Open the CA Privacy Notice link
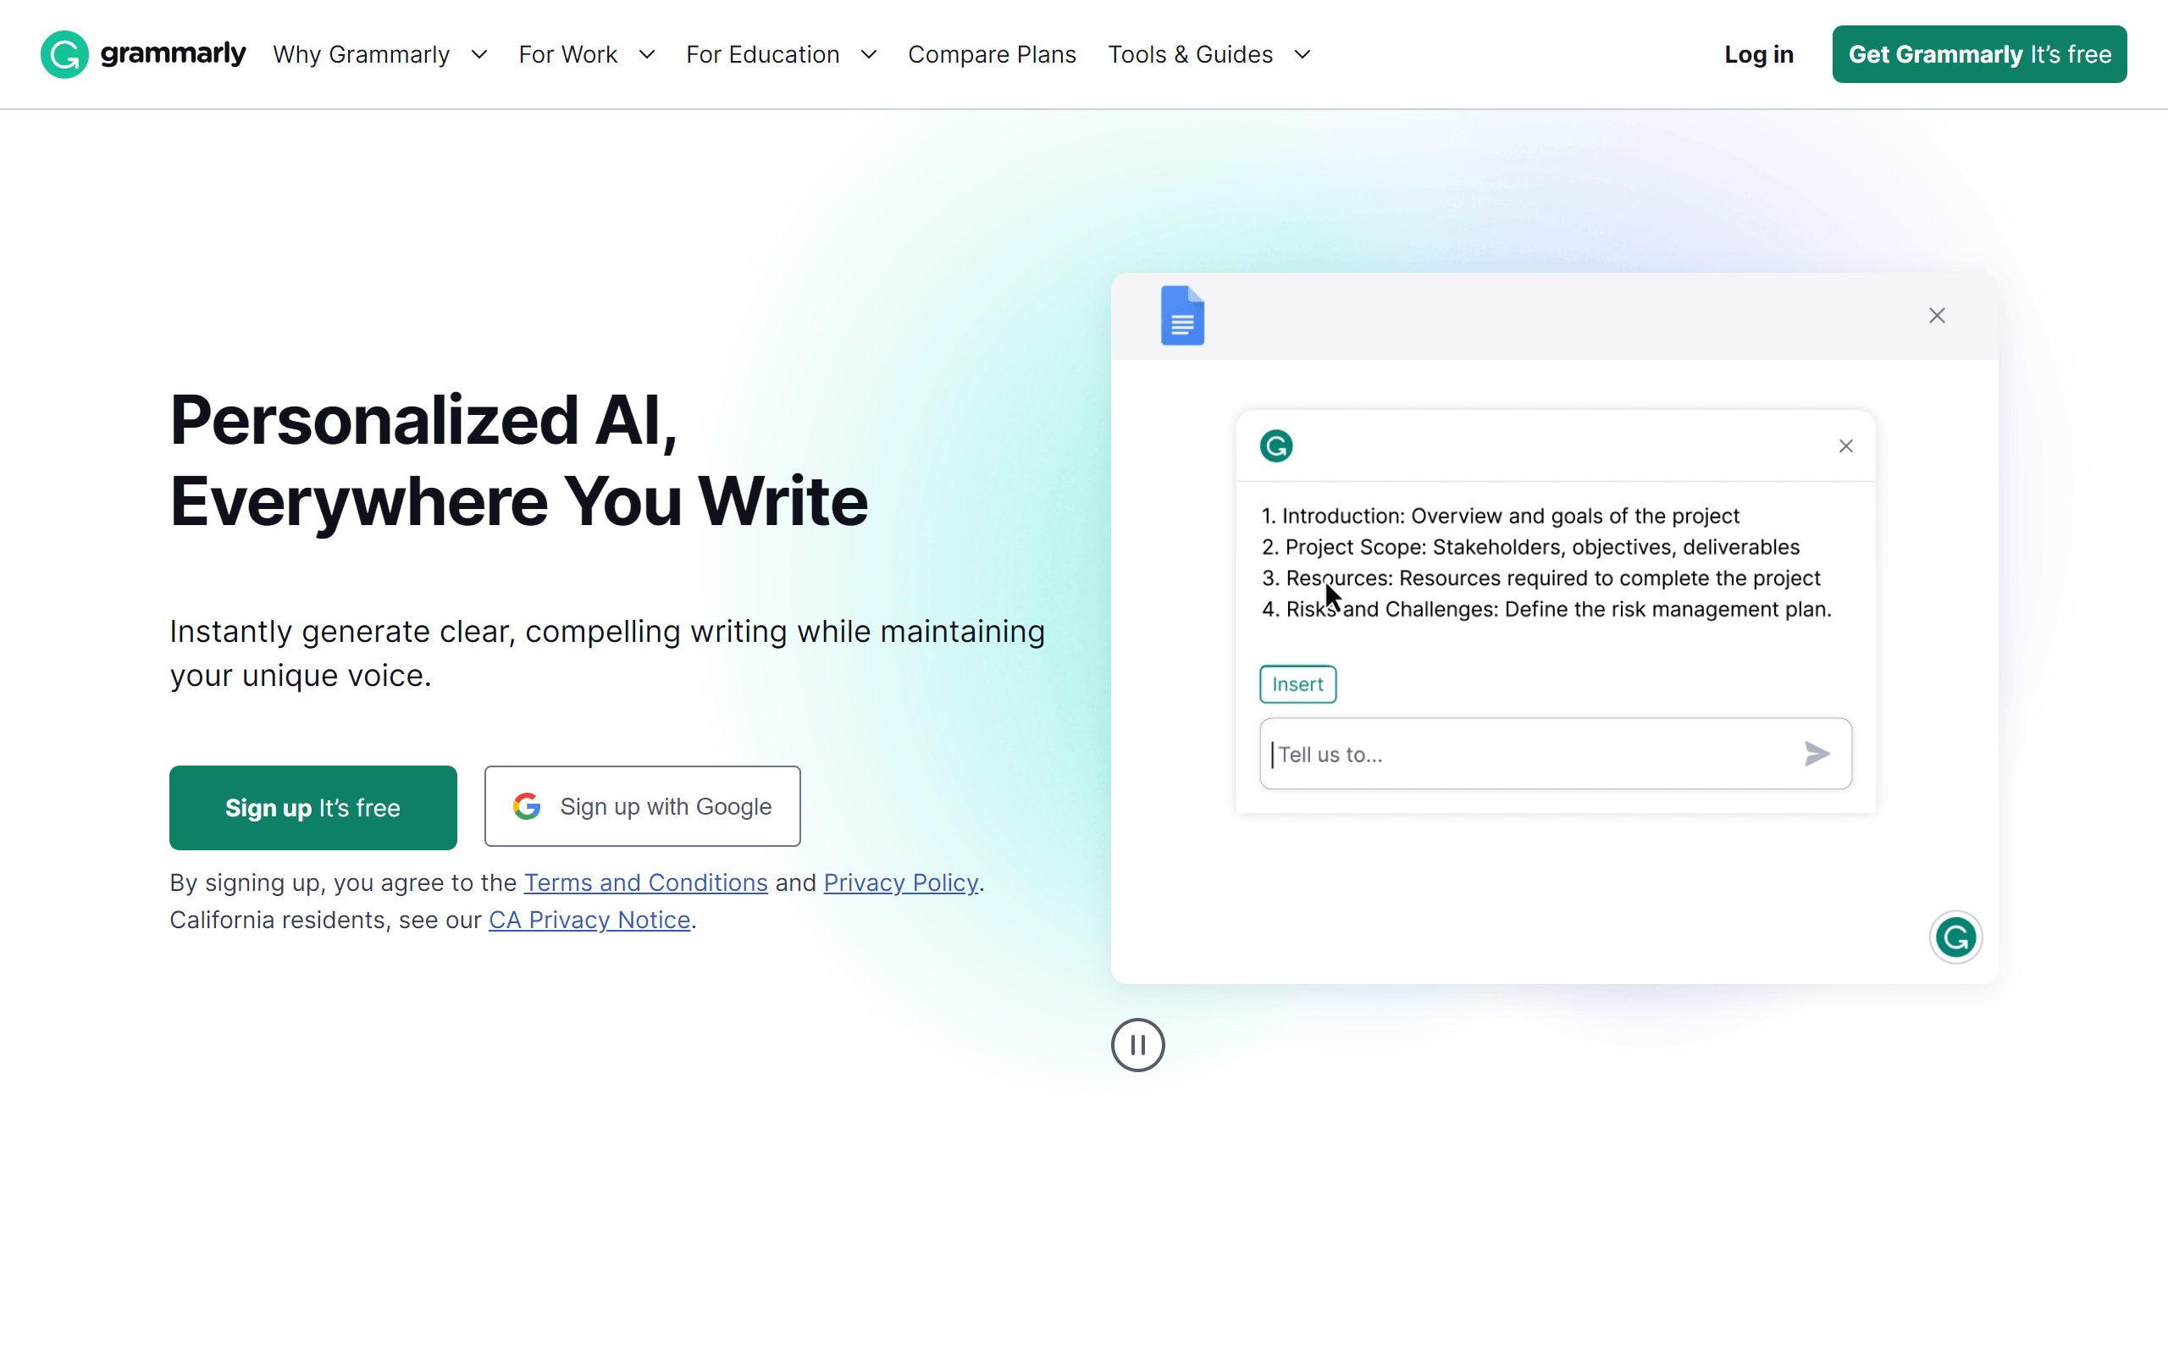The height and width of the screenshot is (1355, 2168). click(589, 921)
